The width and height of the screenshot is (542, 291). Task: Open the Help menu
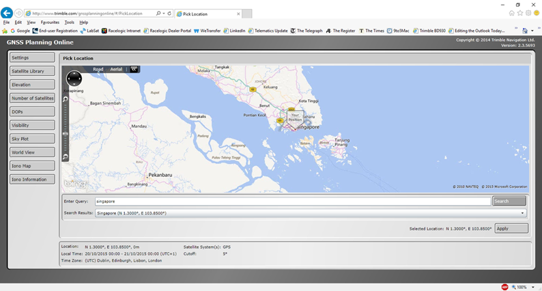[84, 22]
